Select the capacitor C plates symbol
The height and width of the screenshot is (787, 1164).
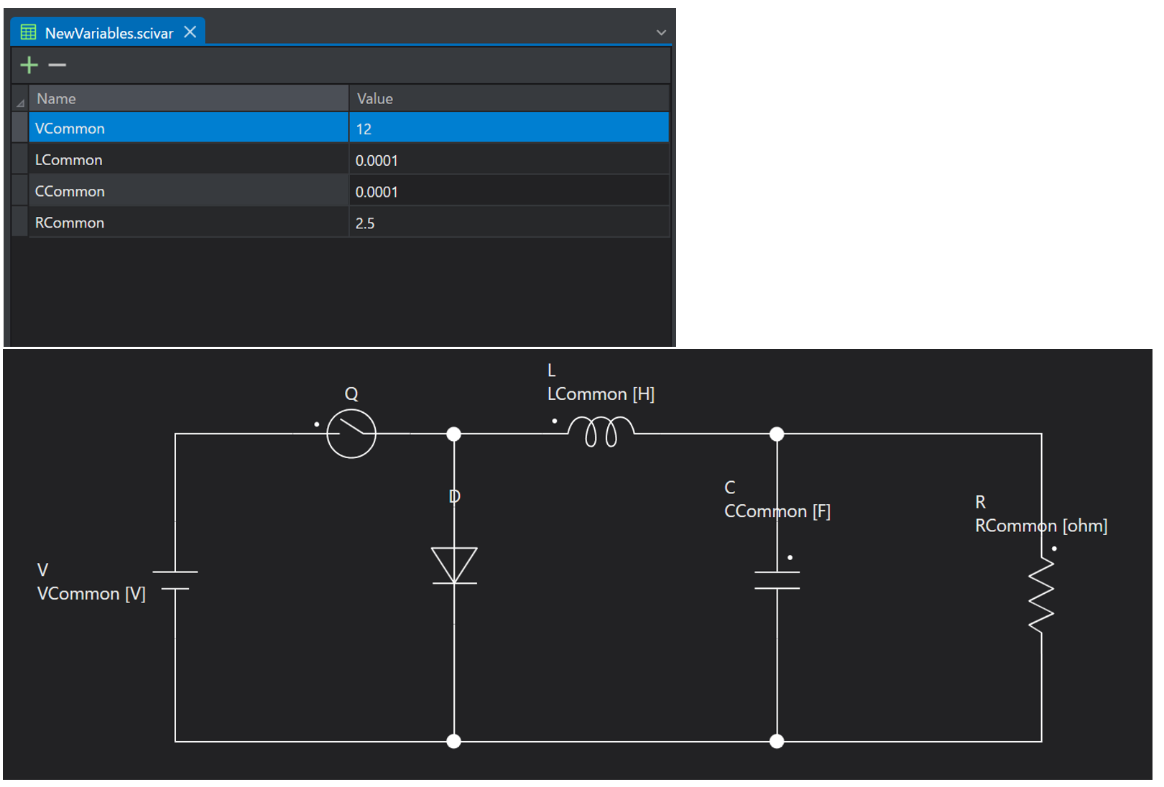pyautogui.click(x=777, y=580)
